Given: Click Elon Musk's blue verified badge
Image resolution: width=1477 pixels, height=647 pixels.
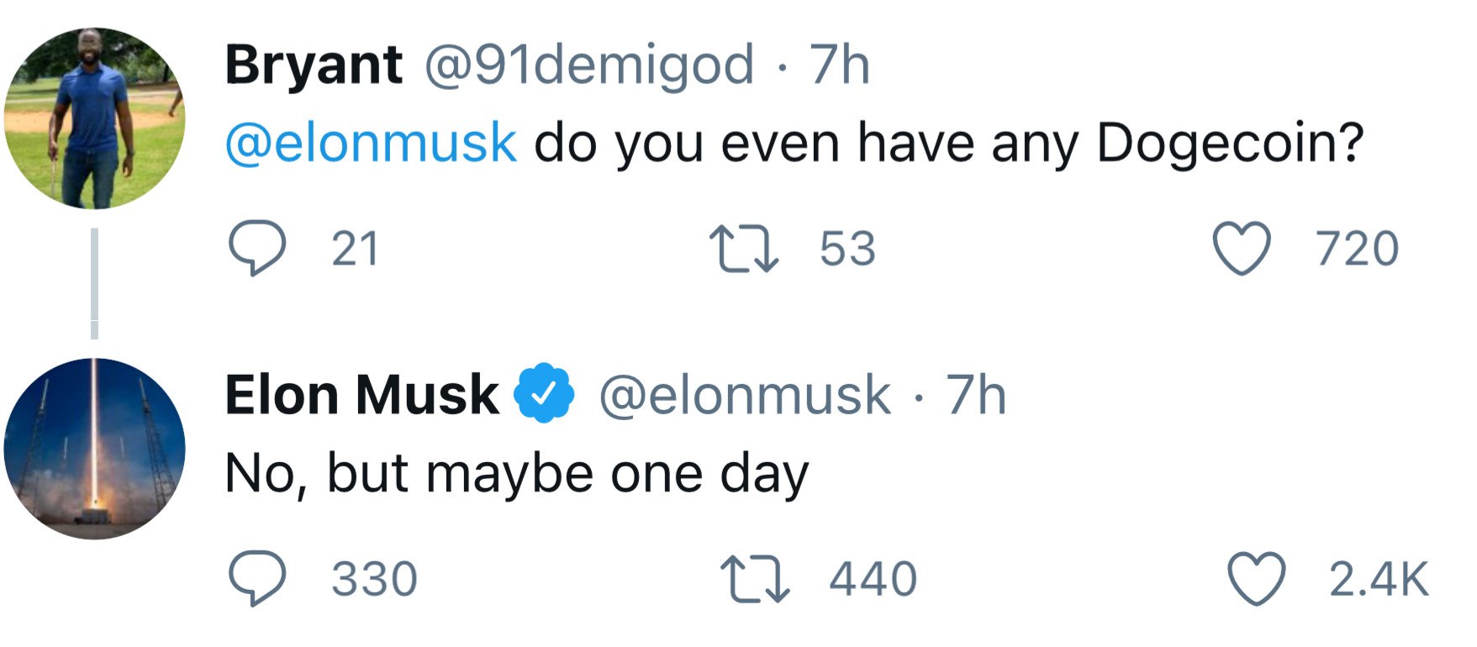Looking at the screenshot, I should (544, 393).
